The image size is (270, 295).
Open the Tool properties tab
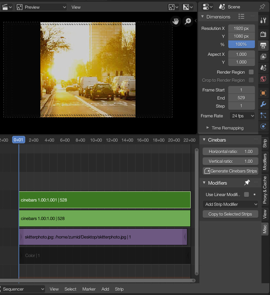point(263,21)
